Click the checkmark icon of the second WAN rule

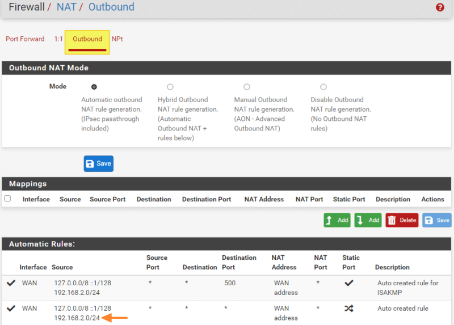pos(11,309)
